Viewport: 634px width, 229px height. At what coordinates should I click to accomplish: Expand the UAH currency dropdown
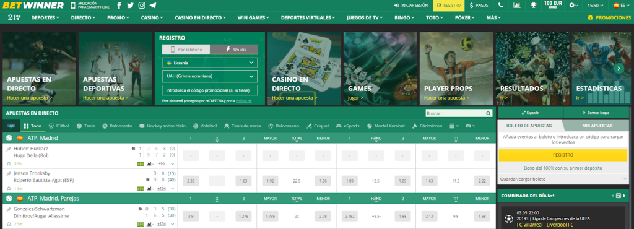pyautogui.click(x=210, y=76)
